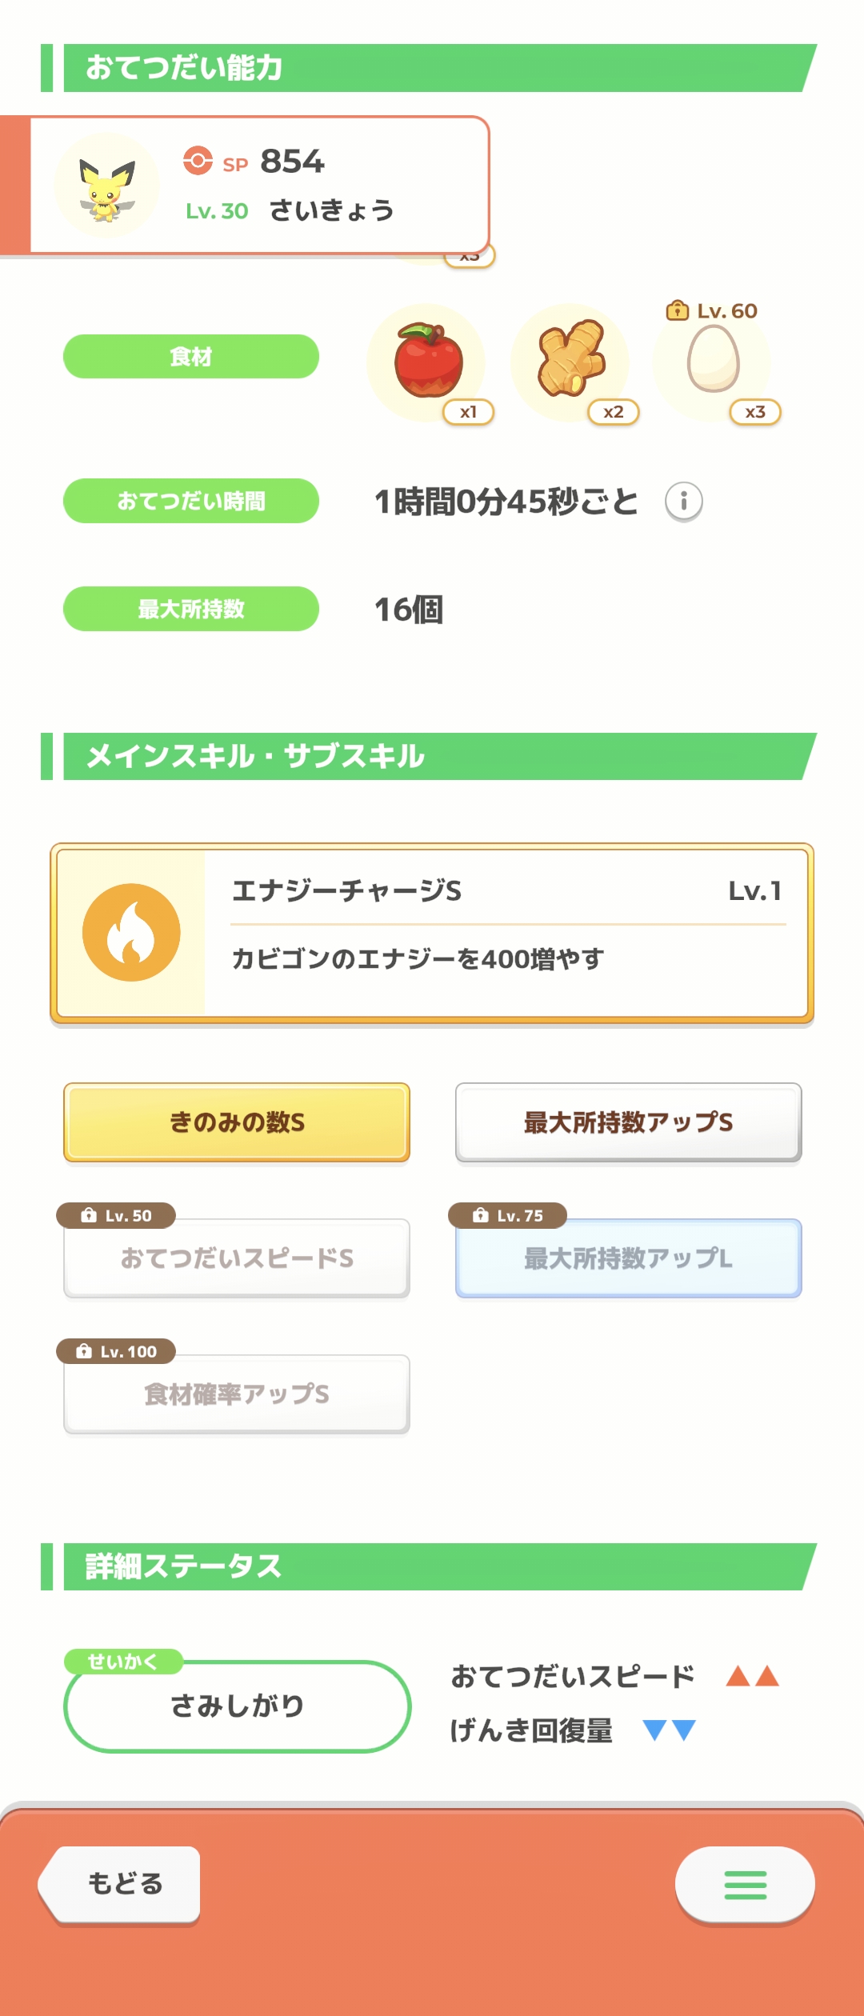Tap the Lv. 60 lock icon
The height and width of the screenshot is (2016, 864).
677,310
